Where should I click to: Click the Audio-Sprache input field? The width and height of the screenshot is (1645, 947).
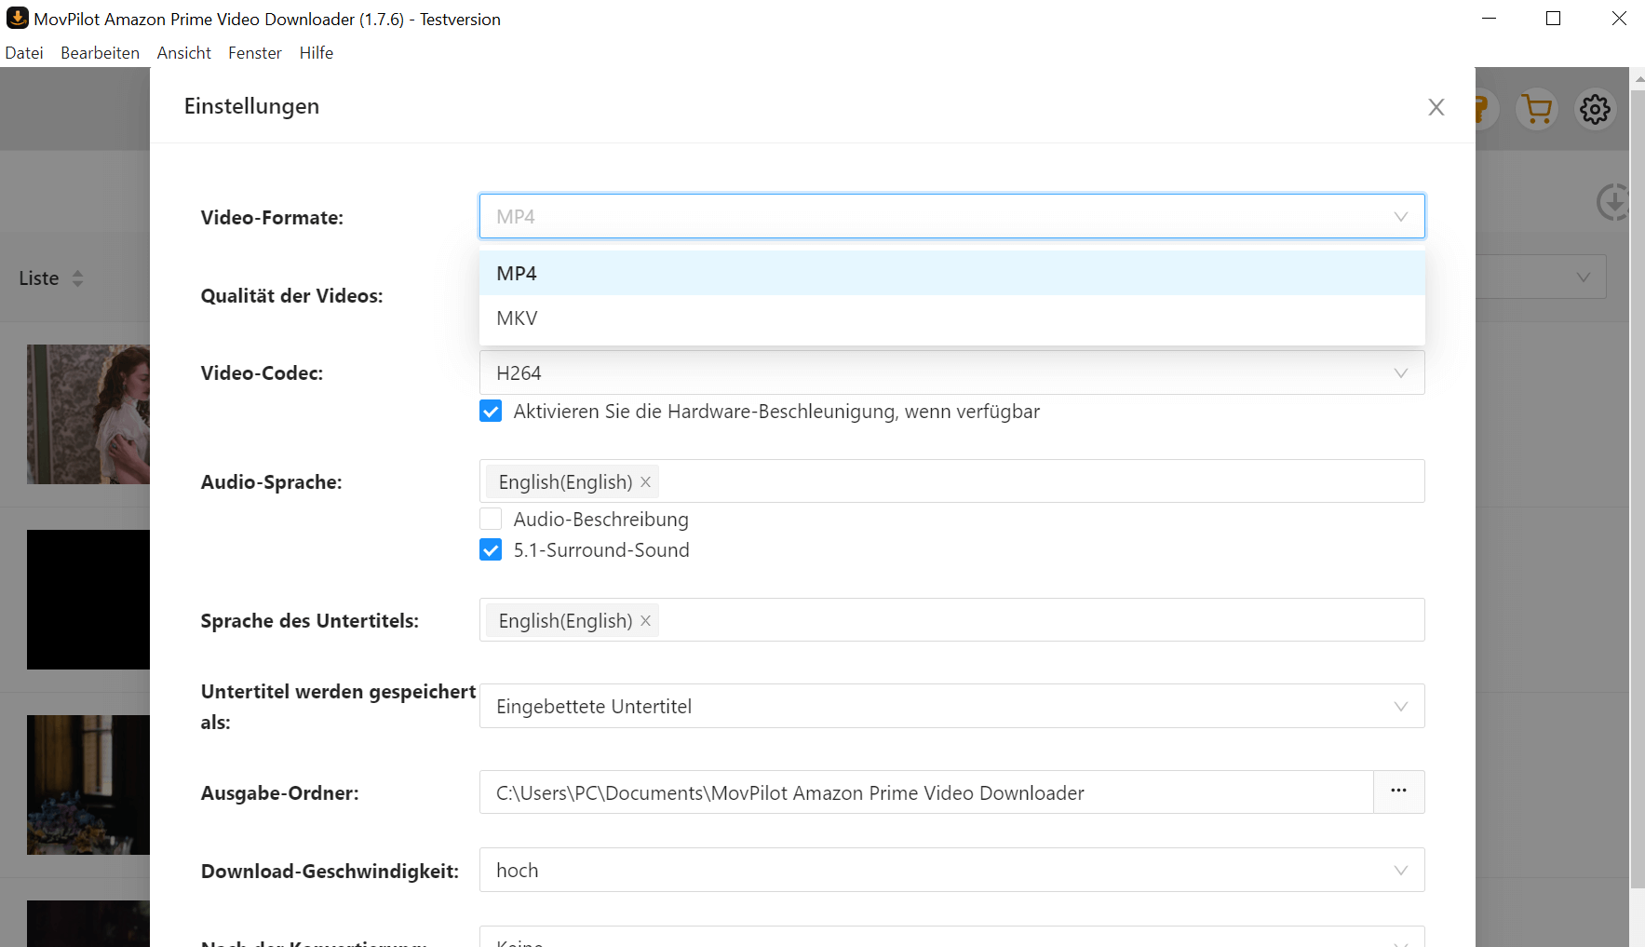tap(951, 481)
